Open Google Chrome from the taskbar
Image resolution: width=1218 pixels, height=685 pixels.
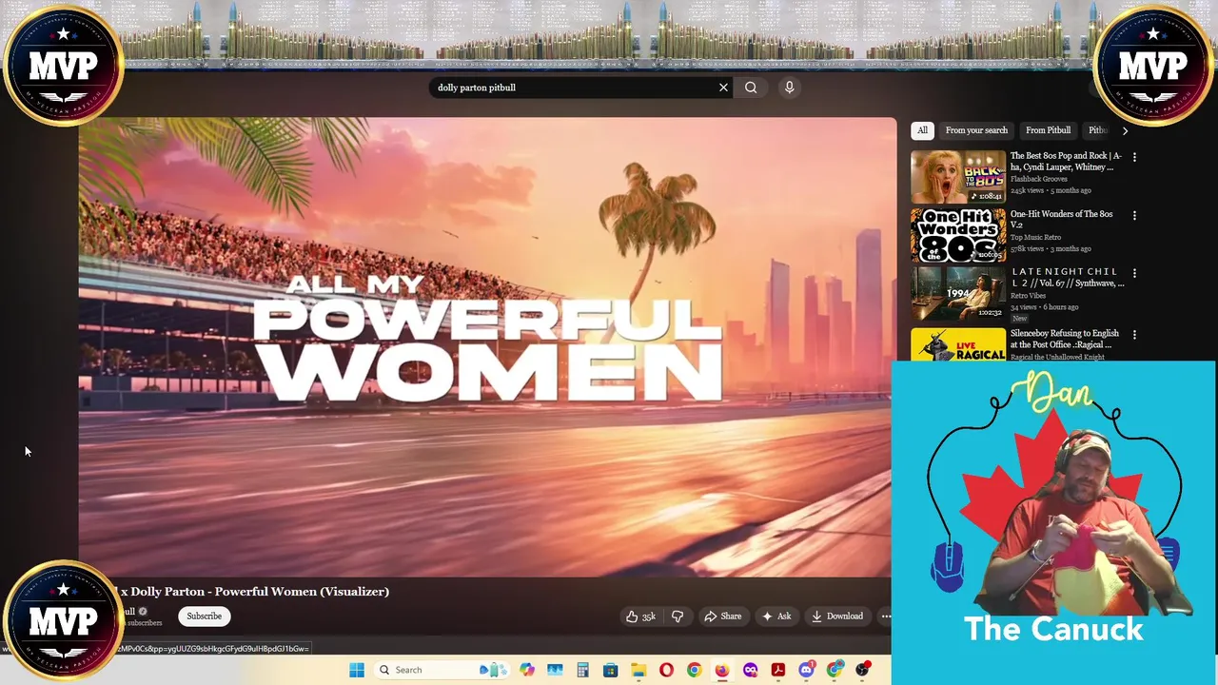[694, 670]
